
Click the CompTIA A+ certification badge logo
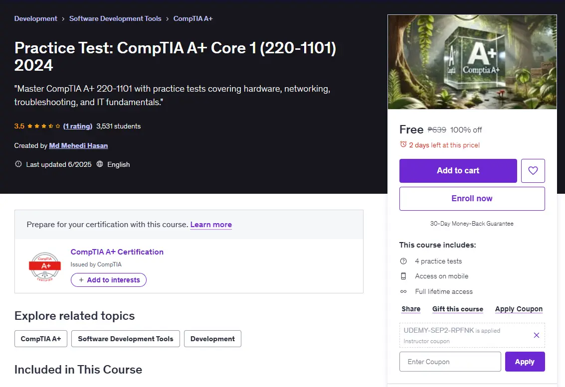(x=45, y=267)
